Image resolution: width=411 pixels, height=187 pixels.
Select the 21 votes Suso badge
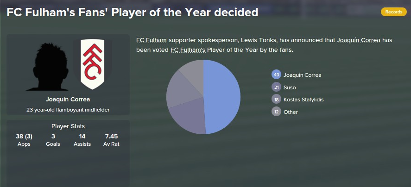[276, 87]
